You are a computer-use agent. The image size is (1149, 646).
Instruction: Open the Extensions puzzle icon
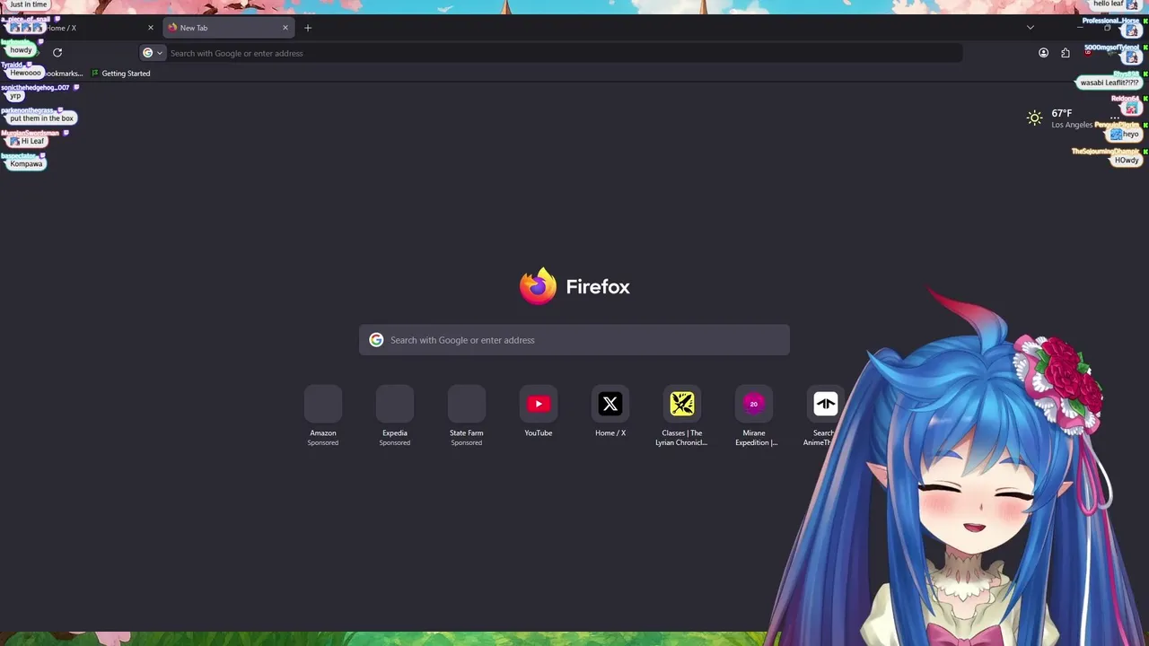(1066, 53)
